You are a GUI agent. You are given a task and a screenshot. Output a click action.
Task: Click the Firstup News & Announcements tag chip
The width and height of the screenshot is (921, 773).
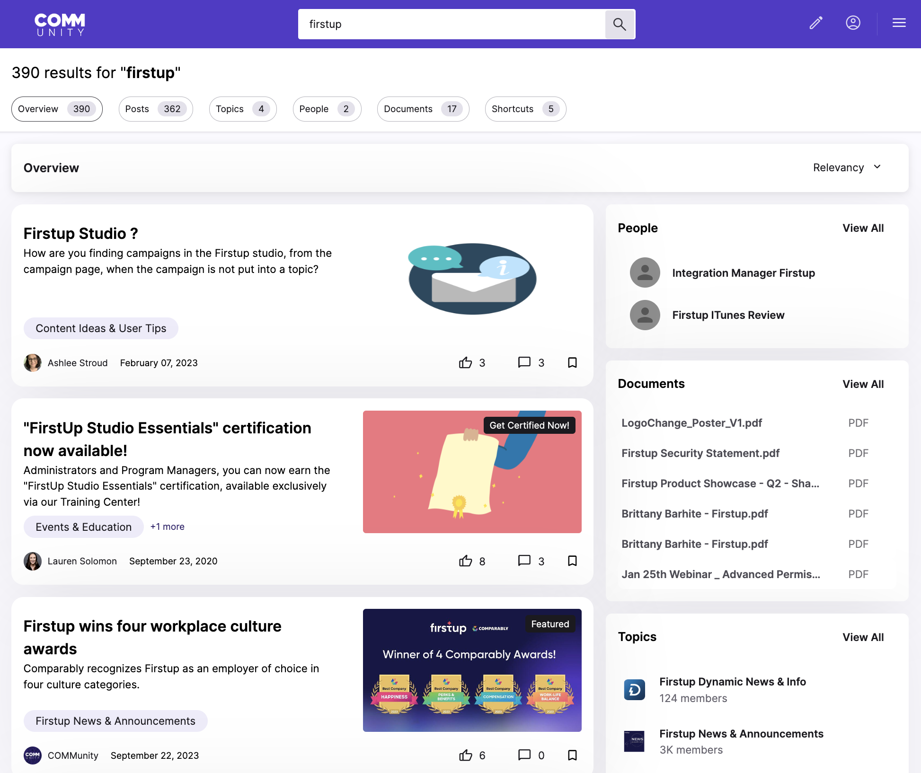[x=115, y=721]
